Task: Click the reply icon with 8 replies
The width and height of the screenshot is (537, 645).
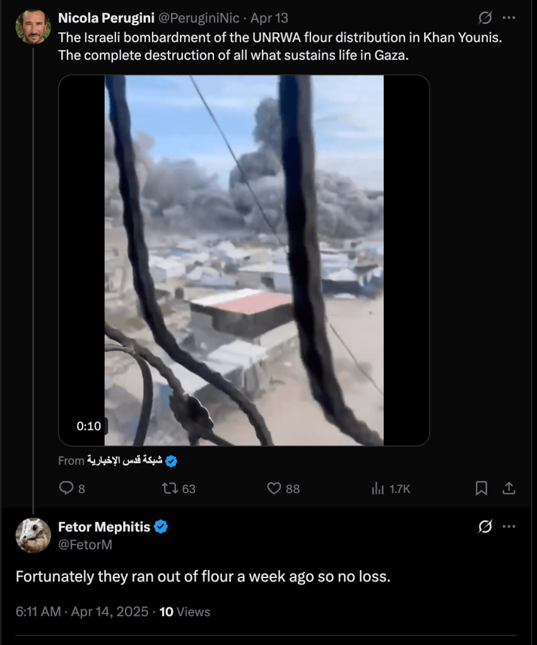Action: pyautogui.click(x=66, y=488)
